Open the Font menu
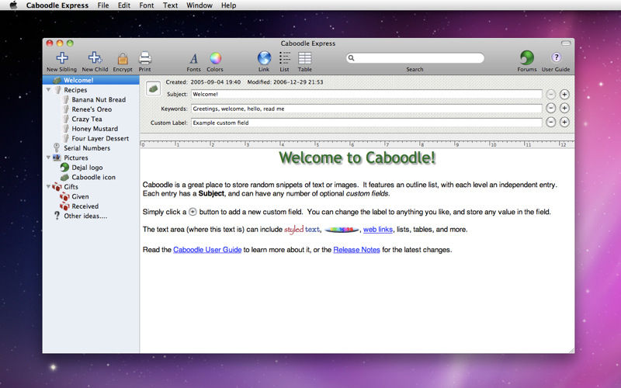The image size is (621, 388). [x=147, y=5]
